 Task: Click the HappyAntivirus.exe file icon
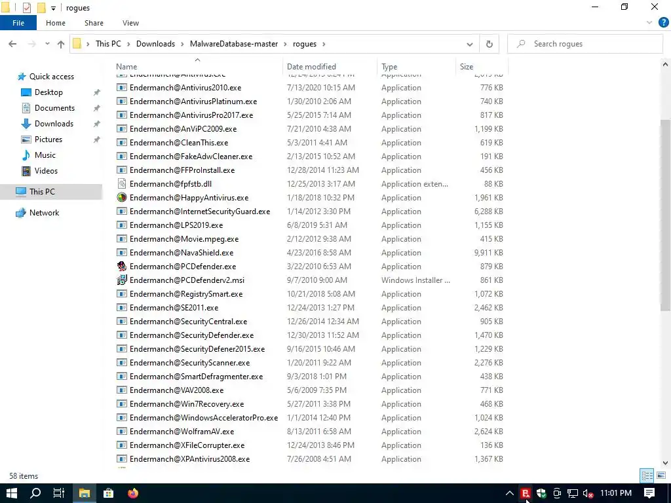[x=122, y=198]
